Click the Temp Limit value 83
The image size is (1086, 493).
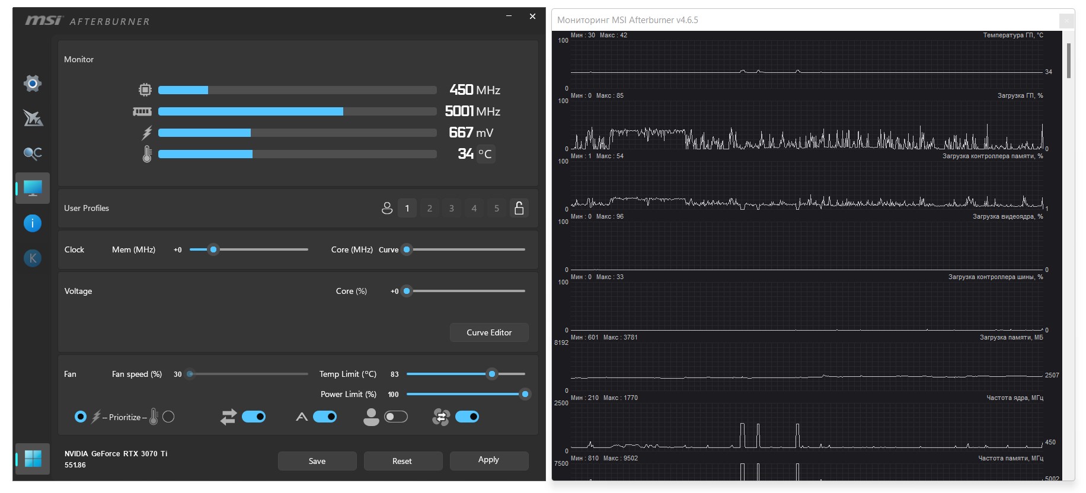point(395,374)
